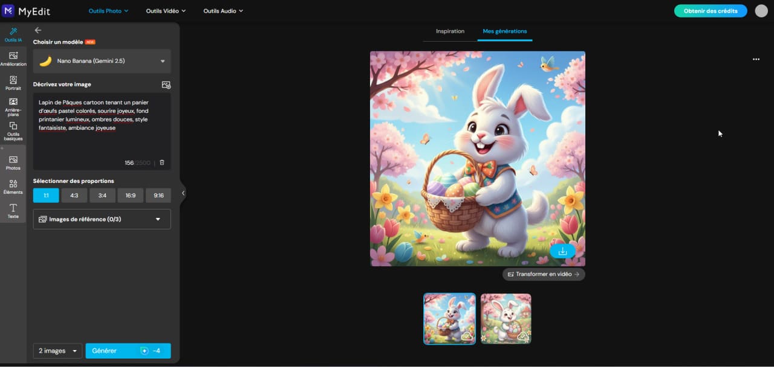Select the 1:1 proportion
774x367 pixels.
tap(46, 196)
